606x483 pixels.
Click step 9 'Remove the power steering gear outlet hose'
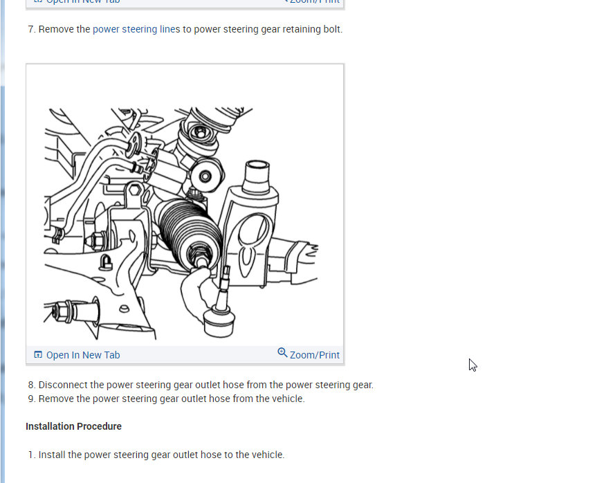[x=172, y=399]
